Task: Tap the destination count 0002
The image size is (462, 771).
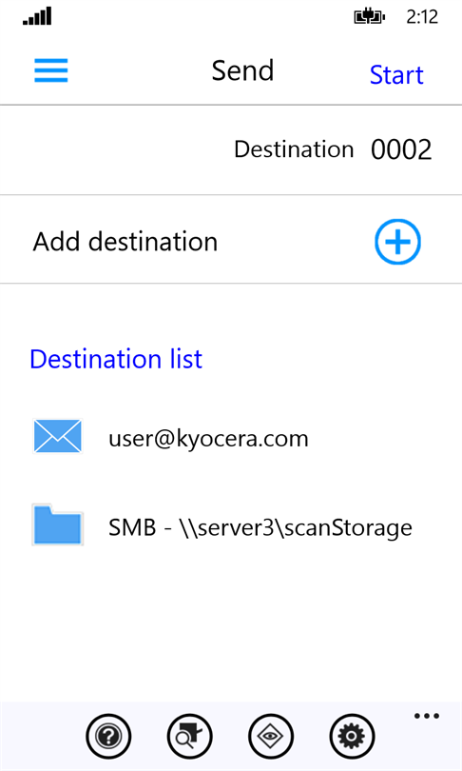Action: coord(401,149)
